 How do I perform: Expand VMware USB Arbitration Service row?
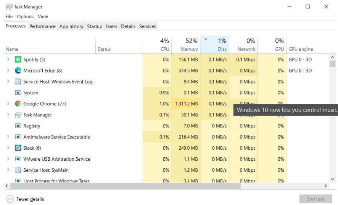click(x=8, y=159)
